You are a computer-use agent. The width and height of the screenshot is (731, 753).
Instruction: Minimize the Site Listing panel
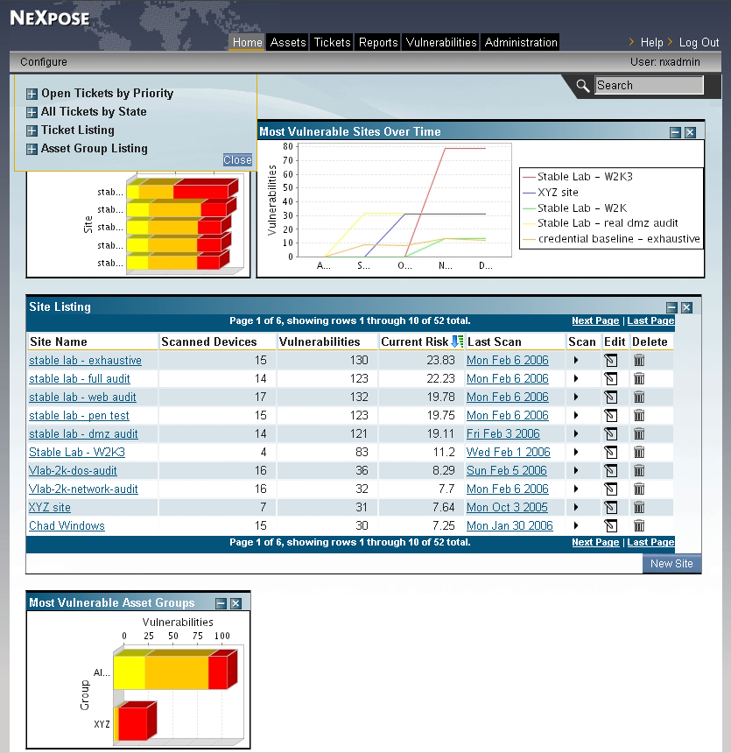pyautogui.click(x=672, y=308)
